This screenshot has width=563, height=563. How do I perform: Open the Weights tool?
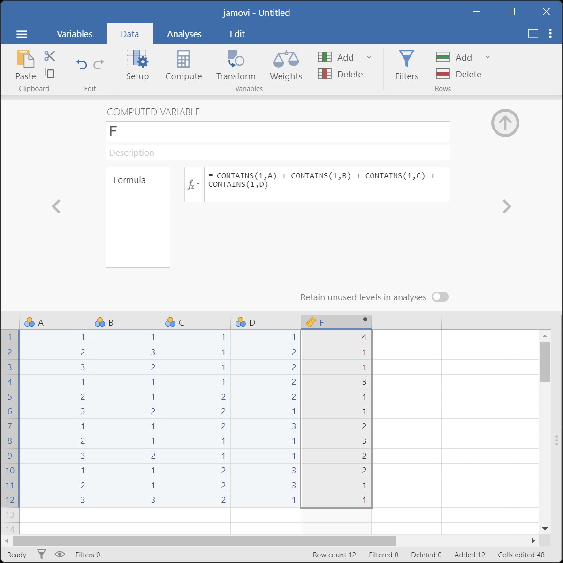click(x=286, y=65)
